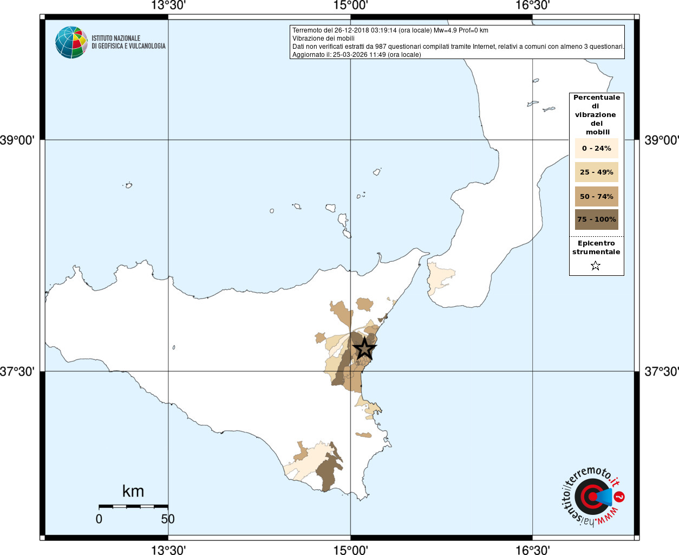Click the top 16°30' longitude label

[x=532, y=5]
